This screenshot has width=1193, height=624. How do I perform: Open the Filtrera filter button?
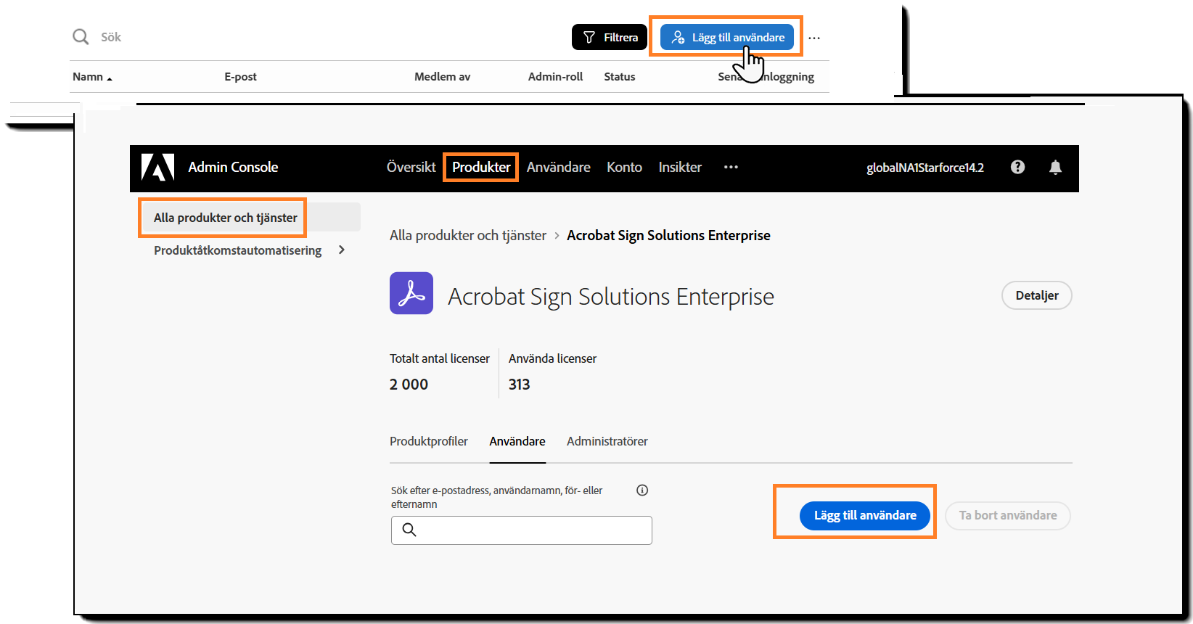610,37
